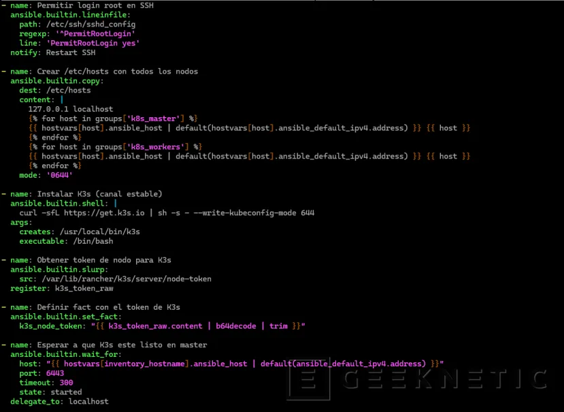Image resolution: width=564 pixels, height=412 pixels.
Task: Click the 'state: started' line
Action: click(x=50, y=392)
